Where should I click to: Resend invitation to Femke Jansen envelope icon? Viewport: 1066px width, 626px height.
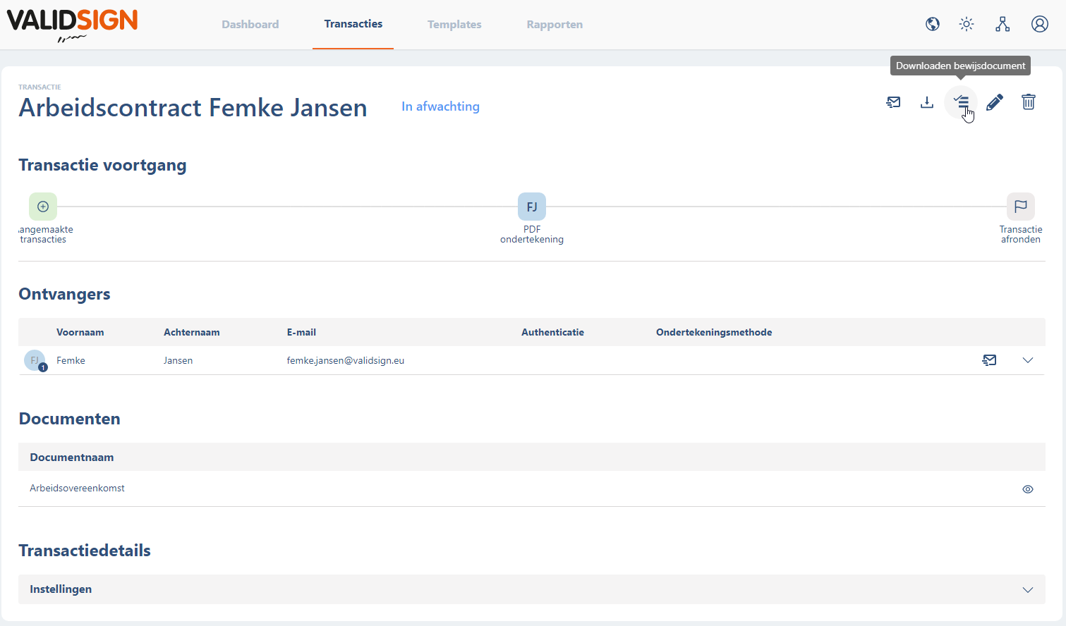pyautogui.click(x=990, y=360)
